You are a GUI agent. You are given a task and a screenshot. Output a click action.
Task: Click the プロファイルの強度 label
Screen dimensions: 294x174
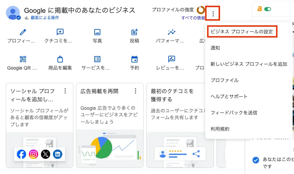173,9
